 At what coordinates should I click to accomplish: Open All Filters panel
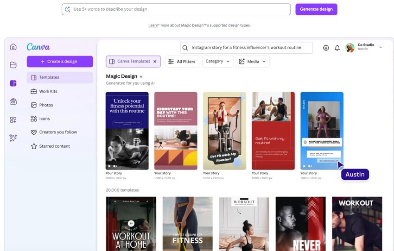pyautogui.click(x=183, y=62)
